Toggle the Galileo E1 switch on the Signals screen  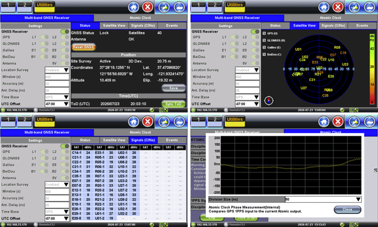pos(45,164)
